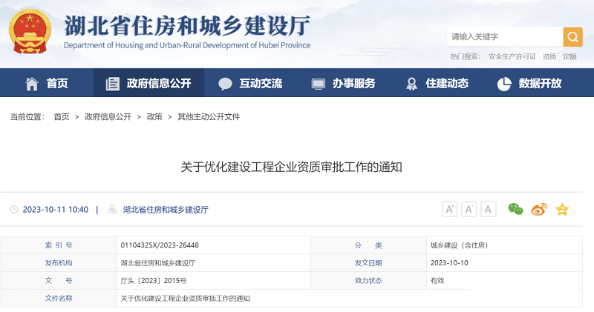The image size is (594, 312).
Task: Click the 分类 label cell
Action: pos(368,245)
